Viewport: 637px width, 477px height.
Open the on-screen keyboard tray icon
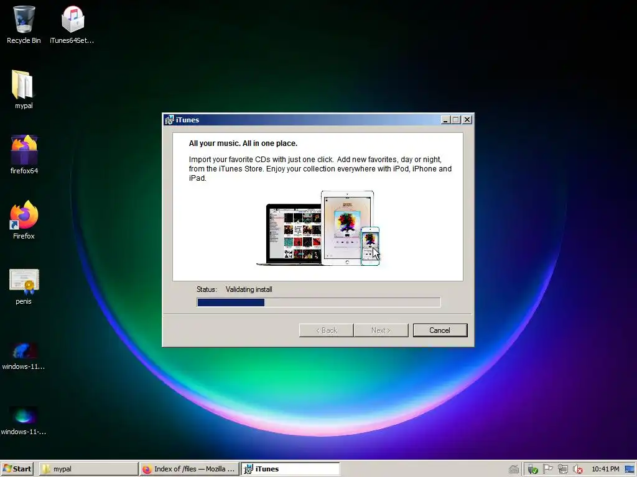click(514, 470)
